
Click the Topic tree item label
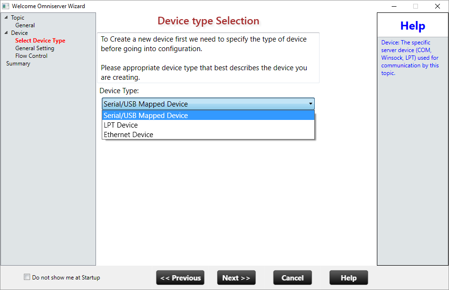[18, 18]
